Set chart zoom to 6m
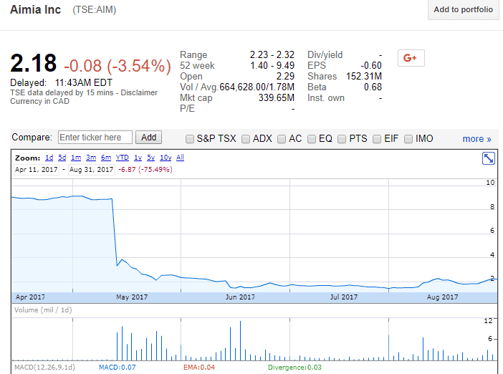Viewport: 503px width, 374px height. coord(106,158)
